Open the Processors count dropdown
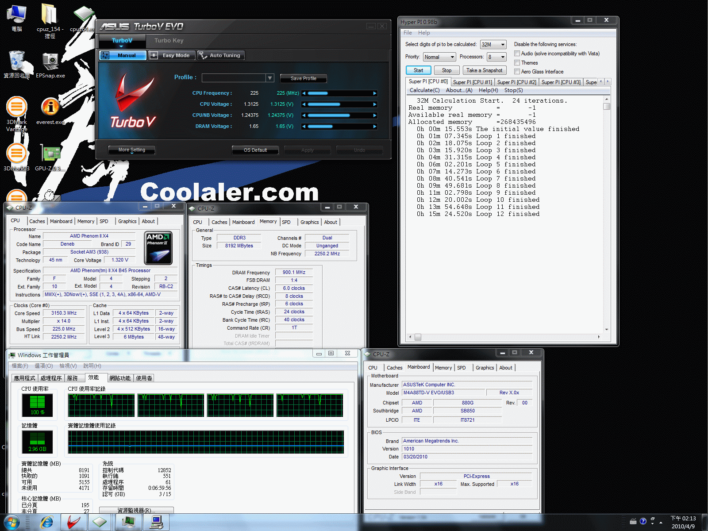Viewport: 708px width, 531px height. (496, 57)
